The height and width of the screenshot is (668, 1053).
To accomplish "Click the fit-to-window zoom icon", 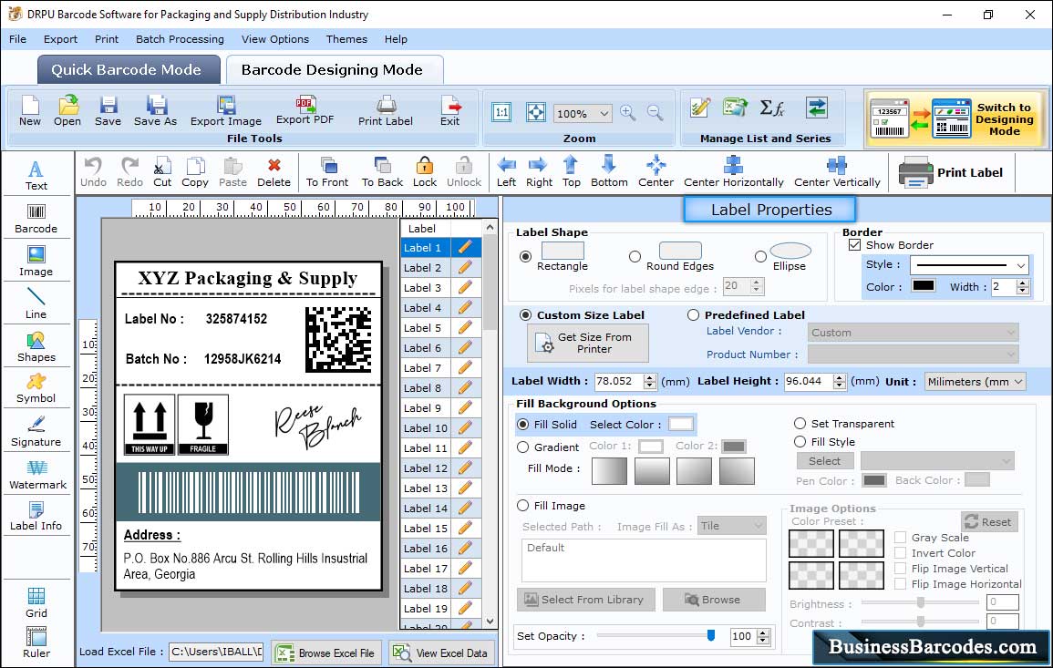I will tap(536, 113).
